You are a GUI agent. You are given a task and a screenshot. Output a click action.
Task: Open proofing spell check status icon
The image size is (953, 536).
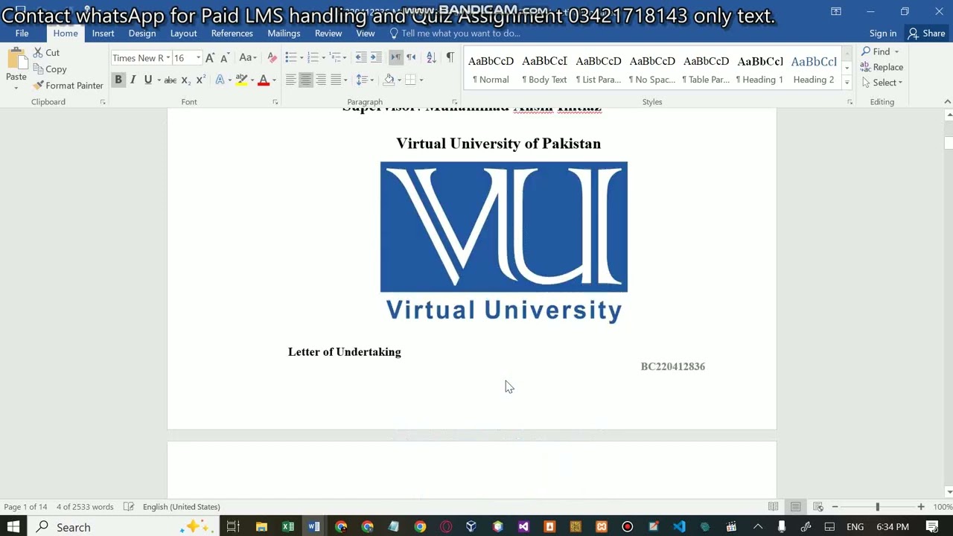(x=129, y=507)
